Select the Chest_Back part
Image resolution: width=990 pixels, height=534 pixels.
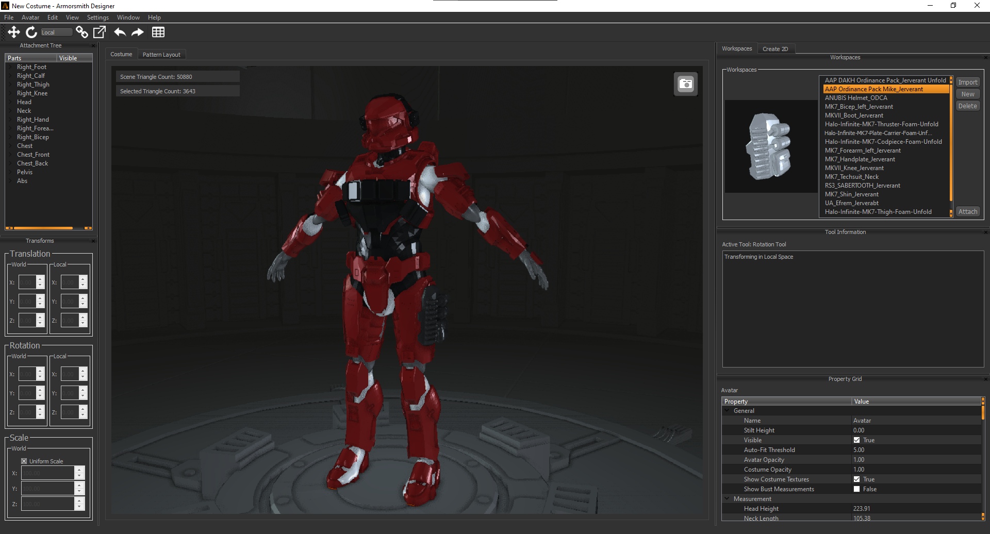point(32,163)
